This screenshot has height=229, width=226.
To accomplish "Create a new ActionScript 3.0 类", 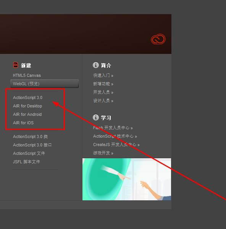I will (x=30, y=136).
